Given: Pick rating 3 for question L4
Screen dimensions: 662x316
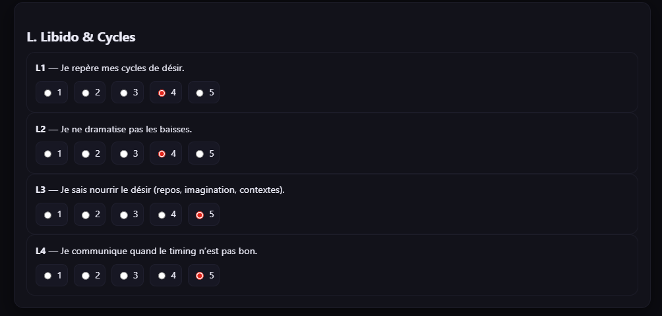Looking at the screenshot, I should pos(124,276).
